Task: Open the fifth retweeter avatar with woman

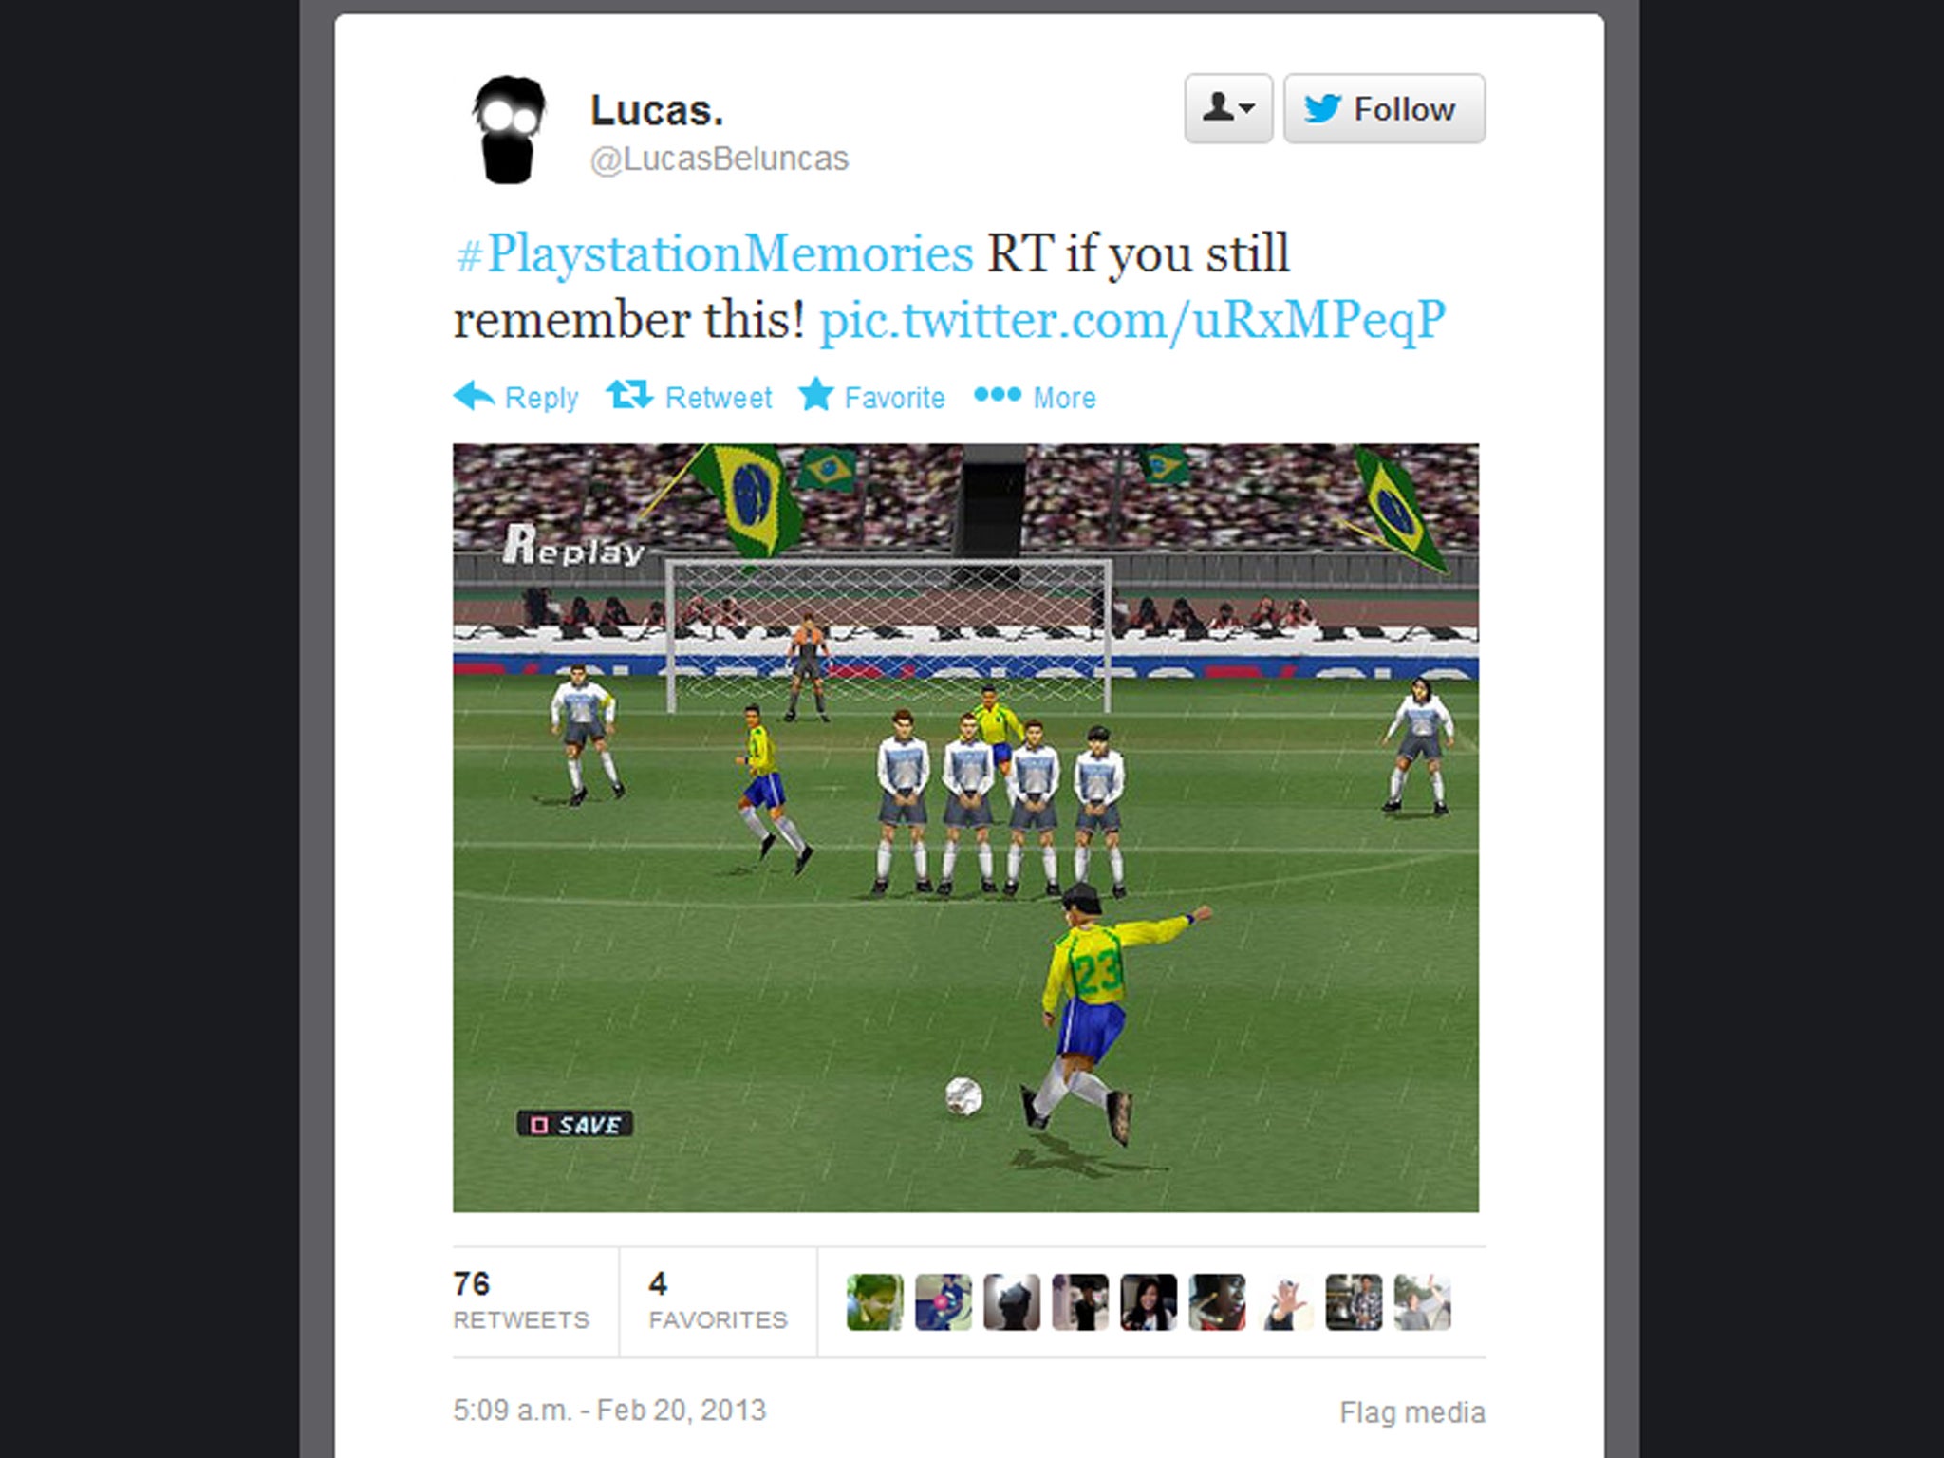Action: coord(1148,1302)
